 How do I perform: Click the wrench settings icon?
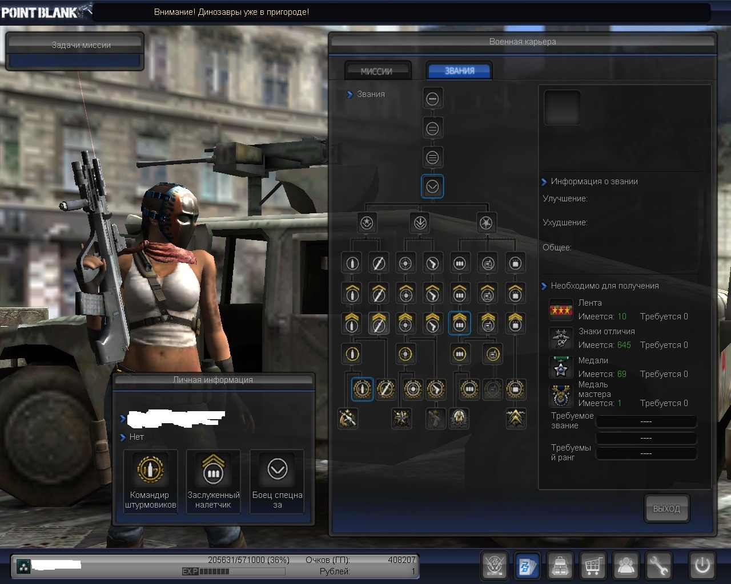point(658,566)
